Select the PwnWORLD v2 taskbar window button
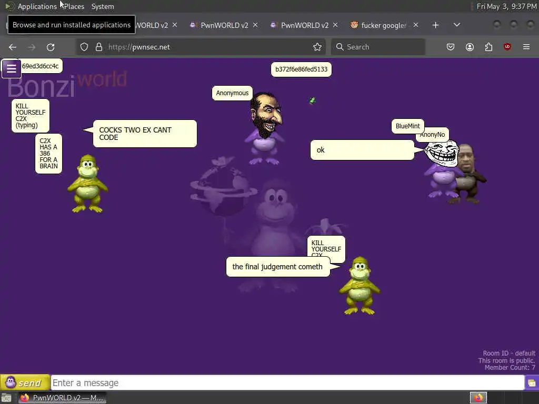539x404 pixels. click(62, 398)
